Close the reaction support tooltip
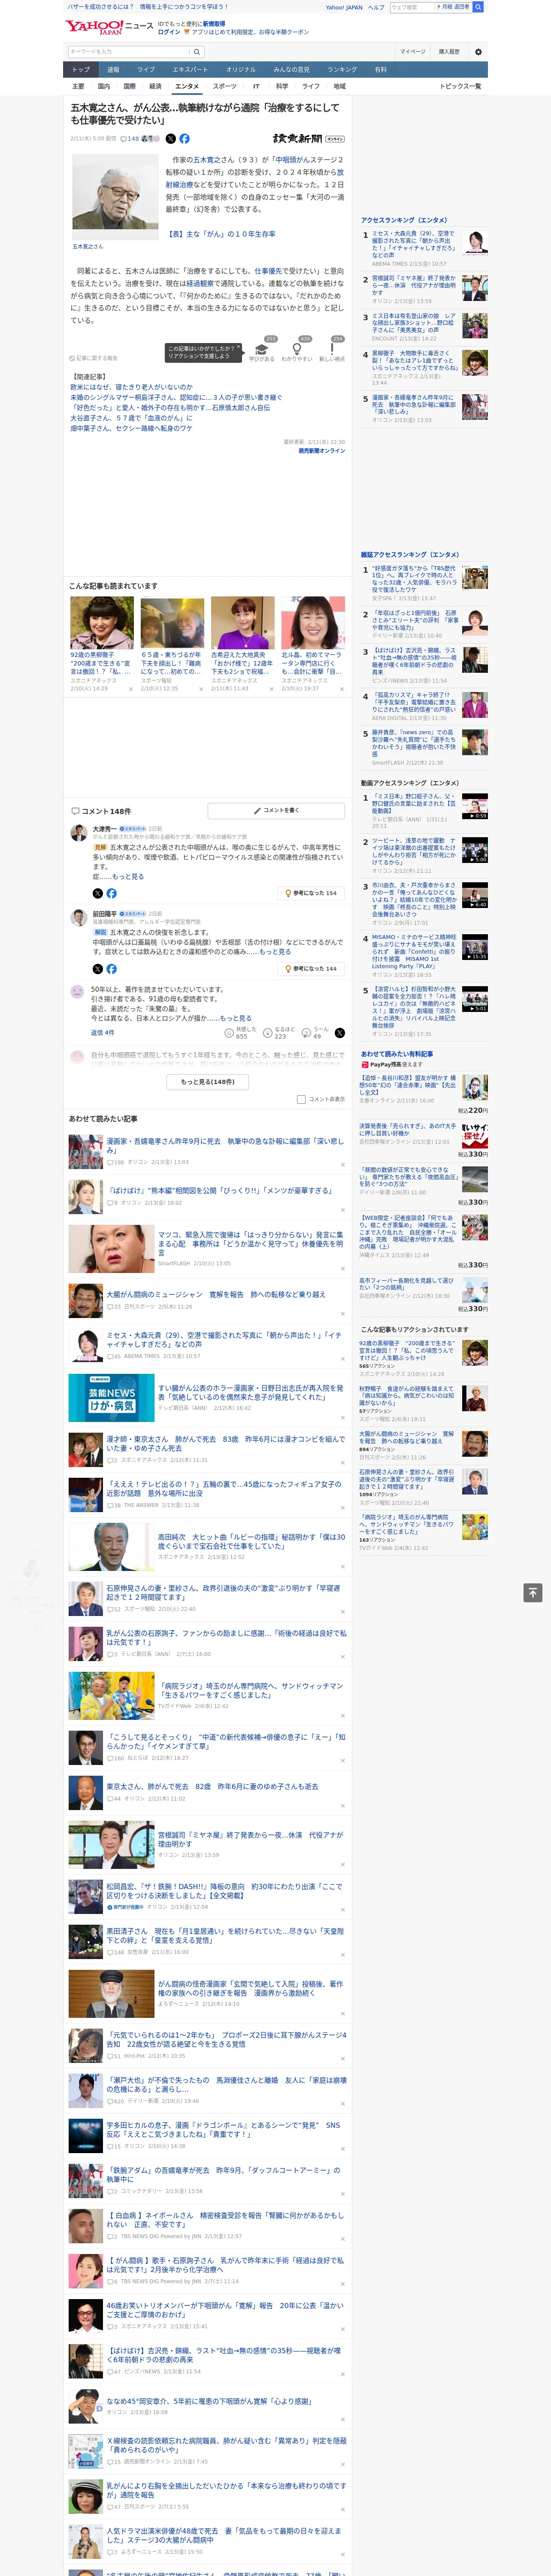 (238, 347)
